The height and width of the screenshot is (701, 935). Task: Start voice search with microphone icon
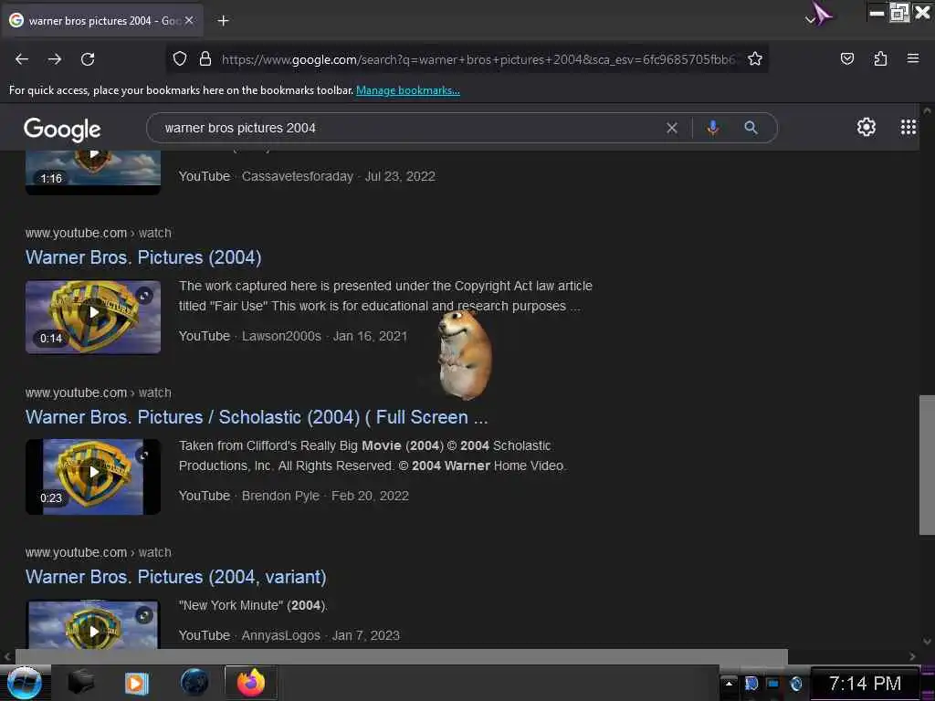(x=712, y=128)
